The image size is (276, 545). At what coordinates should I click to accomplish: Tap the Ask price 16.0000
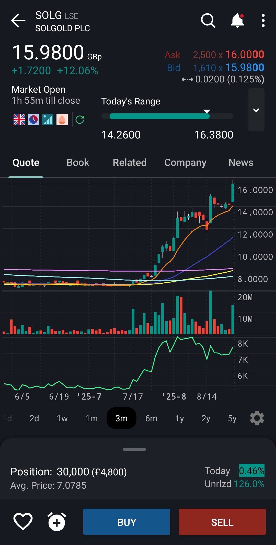click(245, 55)
